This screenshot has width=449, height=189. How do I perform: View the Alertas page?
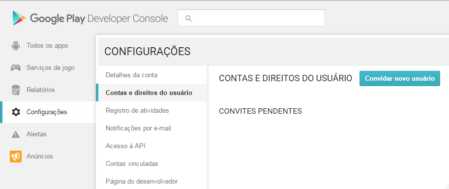36,134
